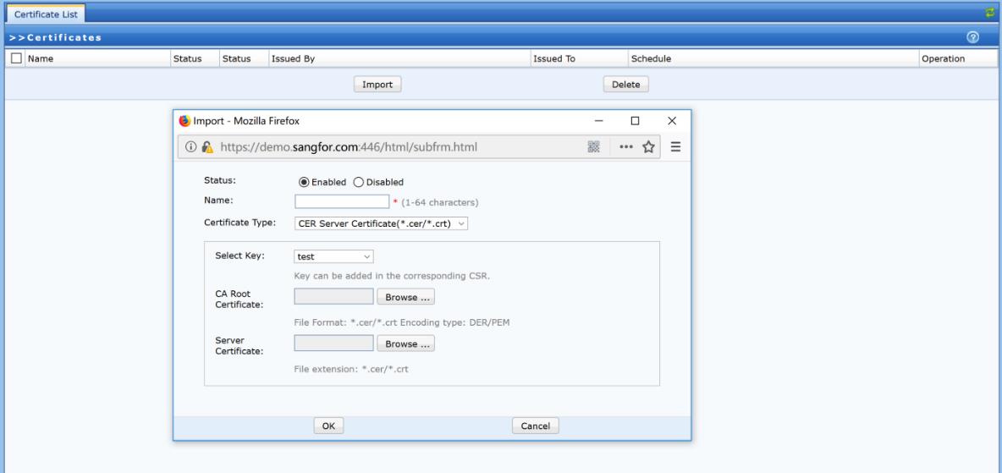1002x473 pixels.
Task: Click the Firefox logo in title bar
Action: tap(184, 121)
